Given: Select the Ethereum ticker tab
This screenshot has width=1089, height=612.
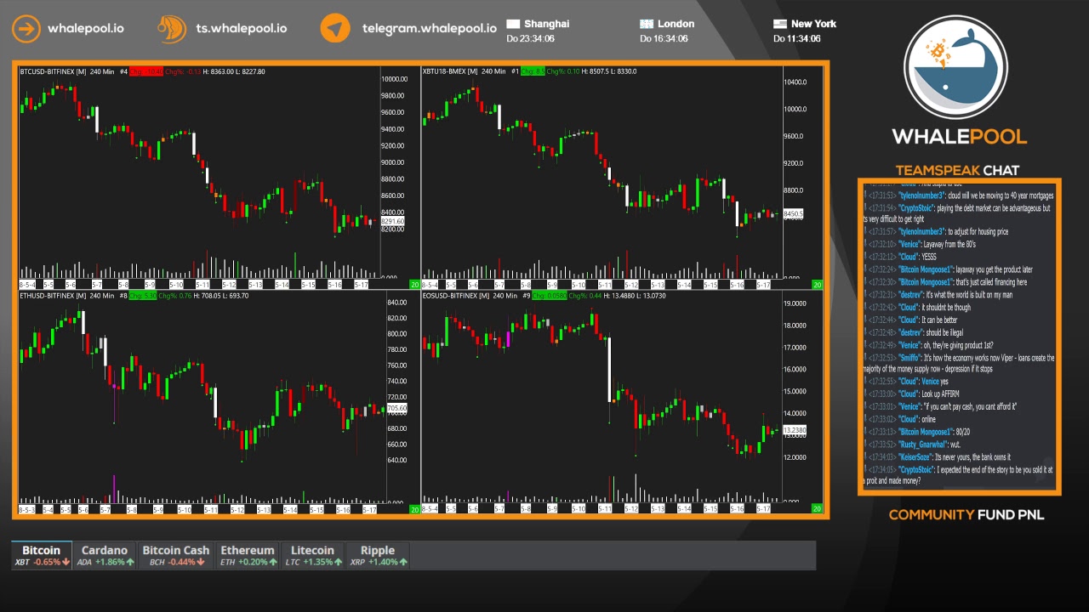Looking at the screenshot, I should coord(248,556).
